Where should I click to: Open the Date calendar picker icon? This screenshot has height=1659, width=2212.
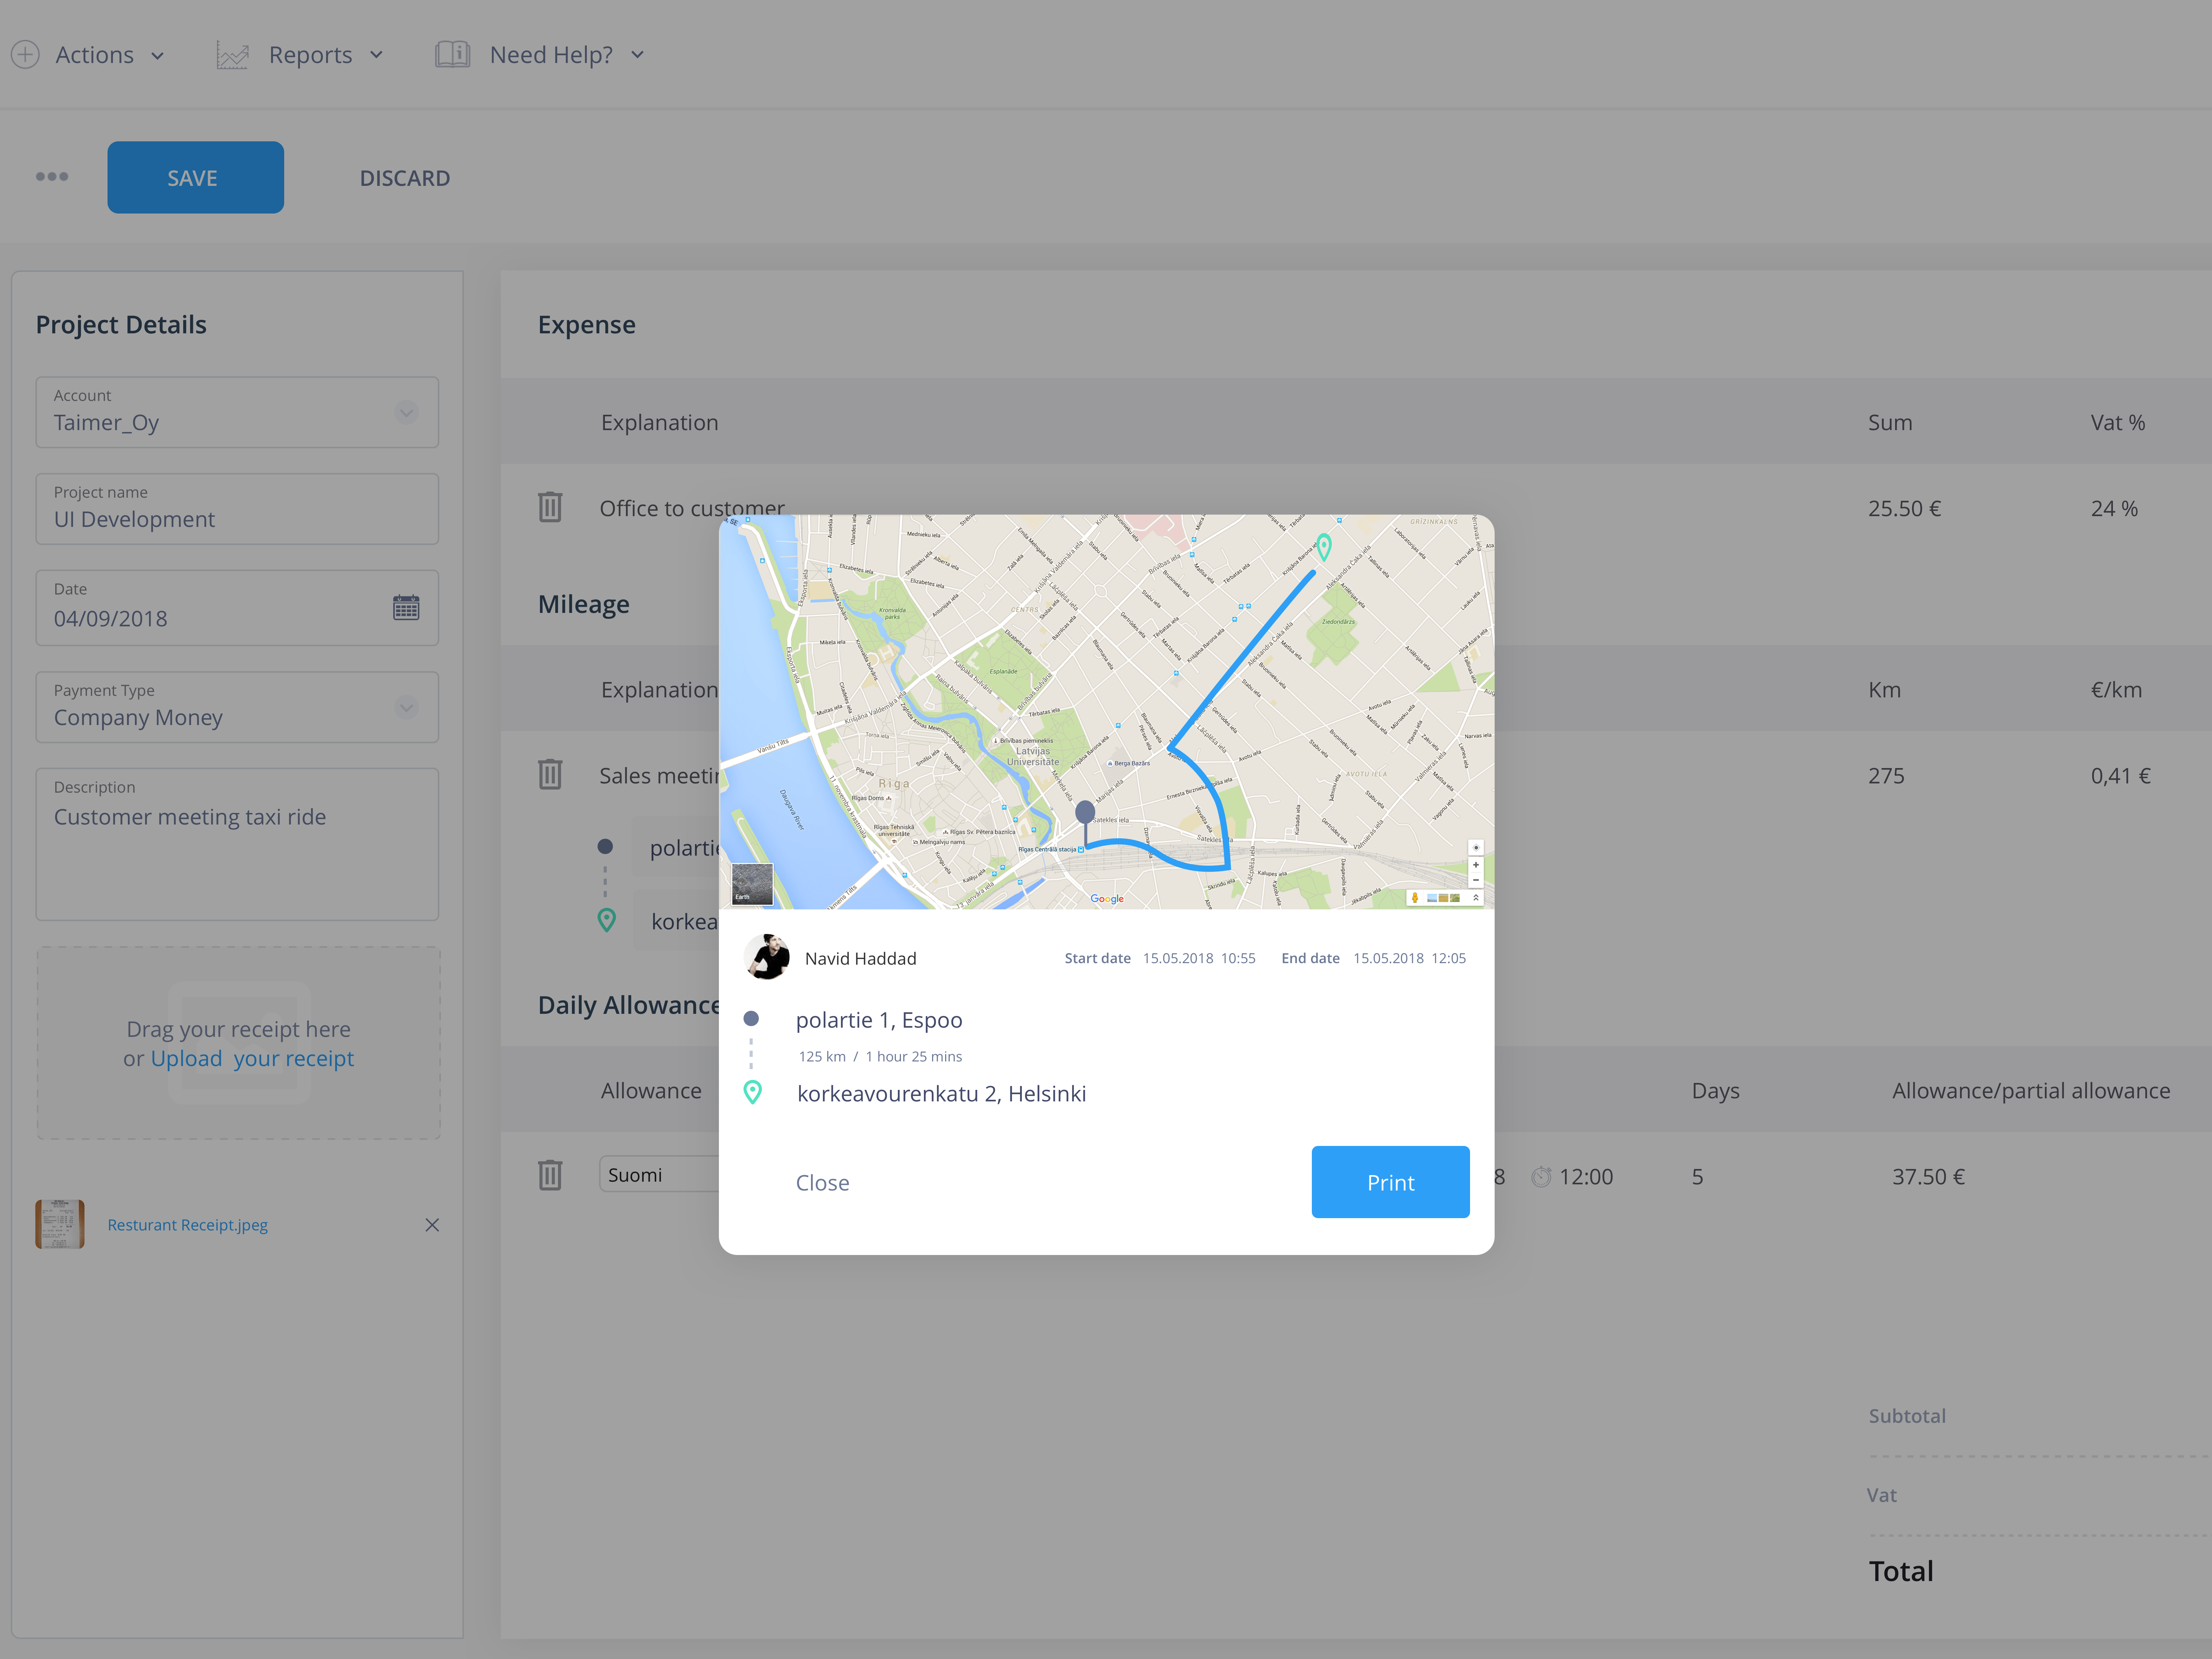pos(406,608)
